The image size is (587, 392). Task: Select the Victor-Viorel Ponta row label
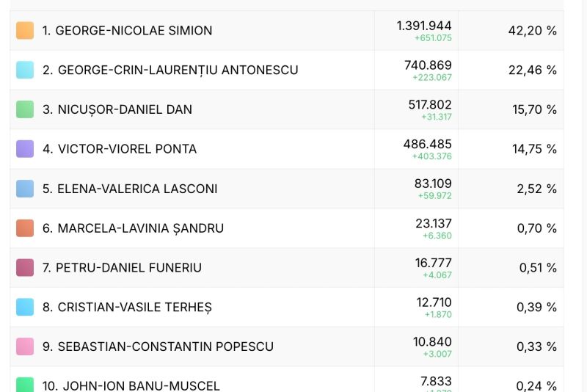(x=120, y=149)
